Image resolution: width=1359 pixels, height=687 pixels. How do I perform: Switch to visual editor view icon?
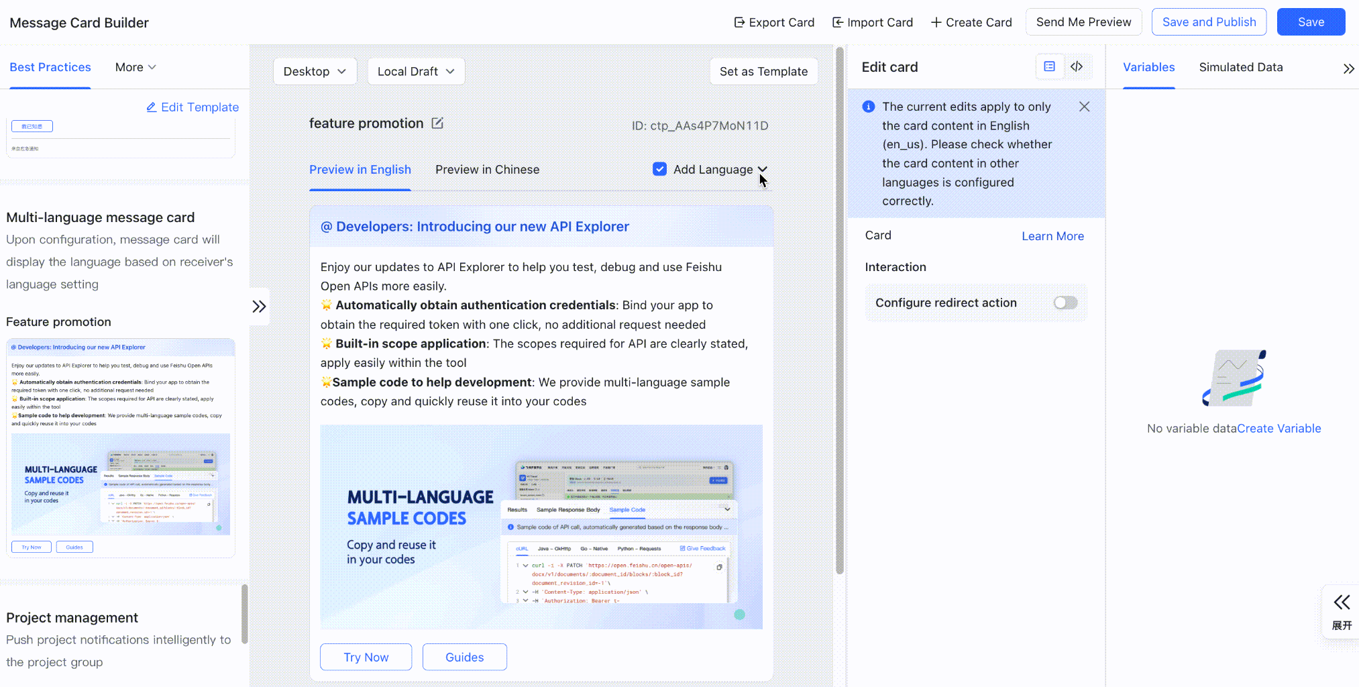[1050, 66]
